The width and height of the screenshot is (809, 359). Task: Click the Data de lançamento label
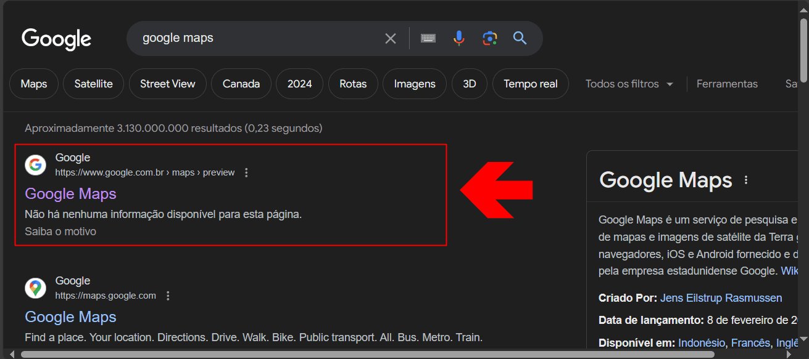click(x=651, y=320)
